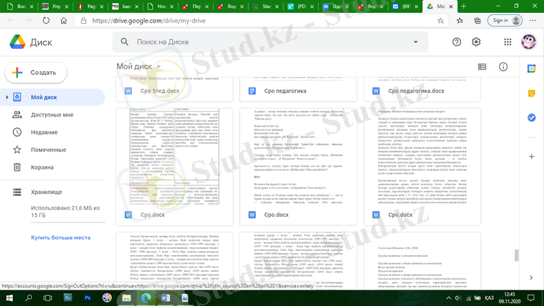
Task: Open Photoshop from taskbar
Action: point(87,298)
